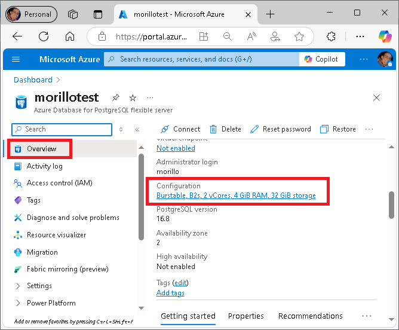
Task: Close the morillotest browser tab
Action: click(248, 15)
